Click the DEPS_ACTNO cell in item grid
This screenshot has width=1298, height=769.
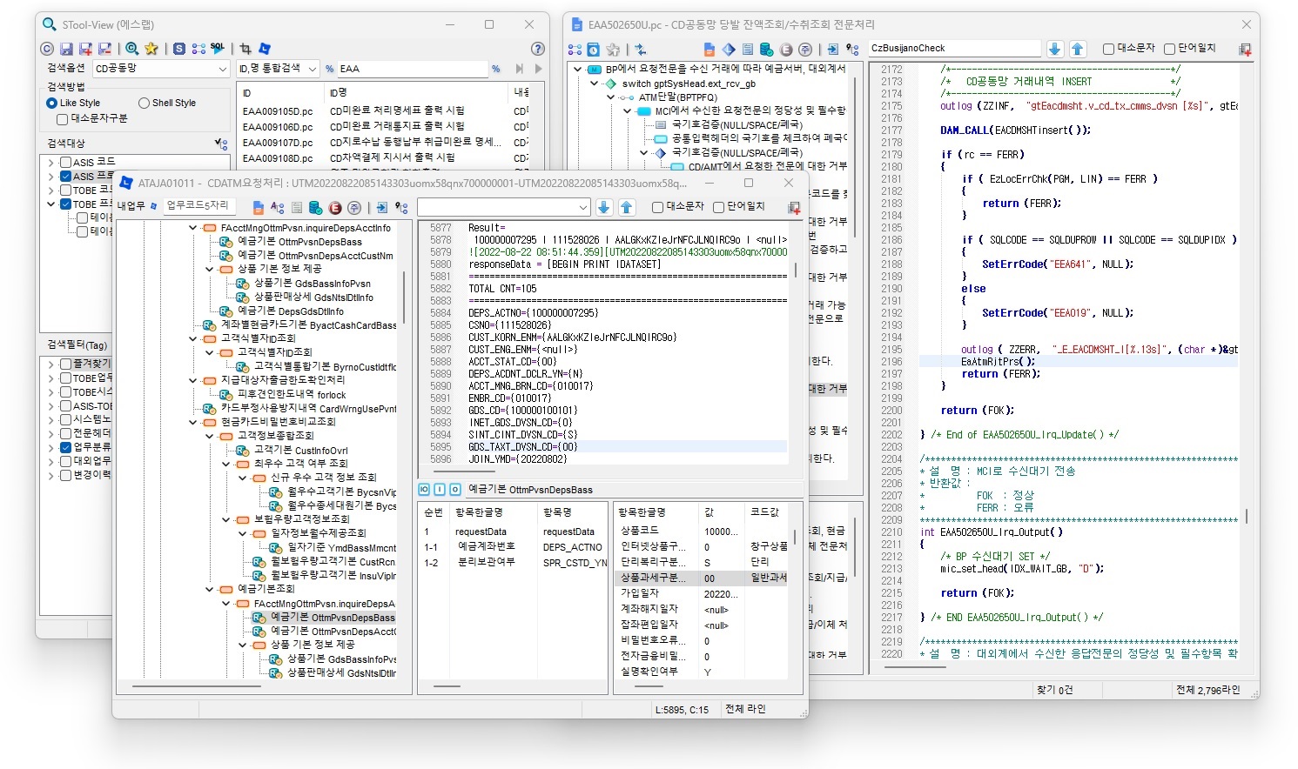tap(572, 547)
